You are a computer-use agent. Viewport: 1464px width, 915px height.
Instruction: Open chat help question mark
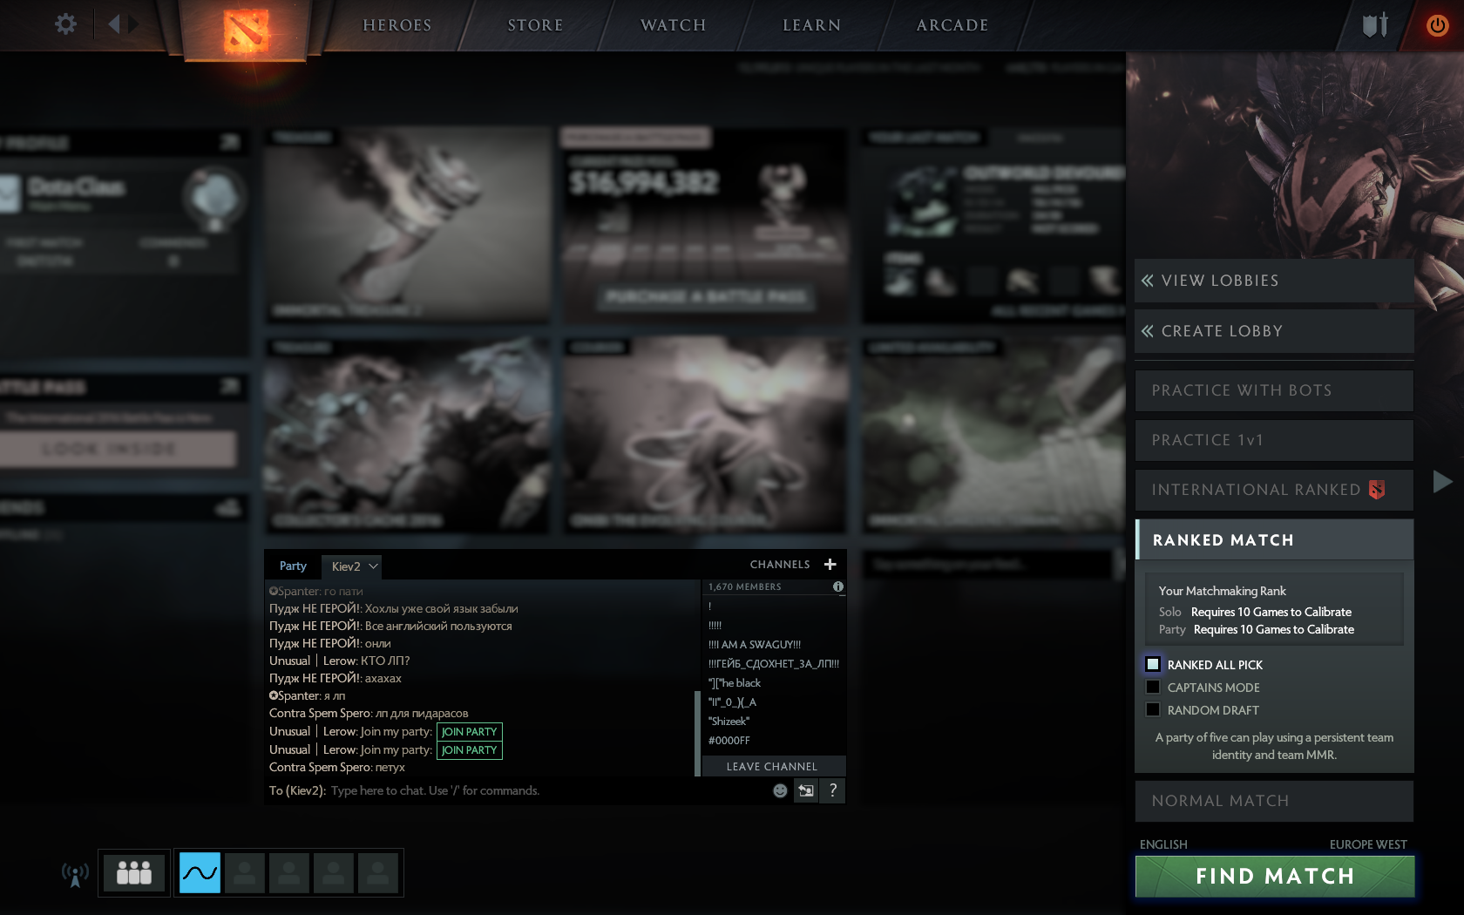point(832,790)
